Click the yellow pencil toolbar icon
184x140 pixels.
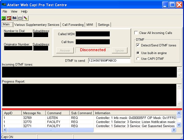click(25, 18)
